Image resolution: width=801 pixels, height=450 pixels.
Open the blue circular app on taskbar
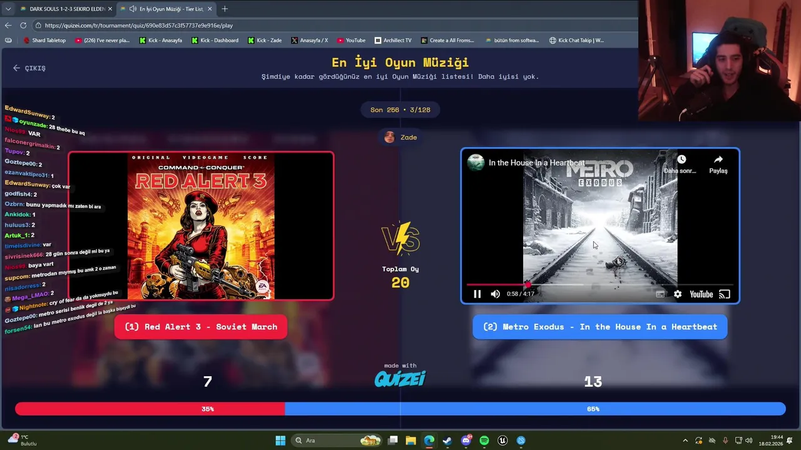521,441
